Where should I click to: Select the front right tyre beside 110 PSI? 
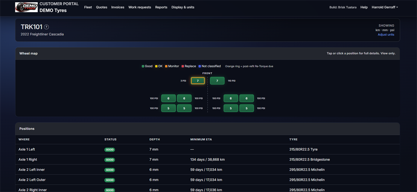point(217,80)
